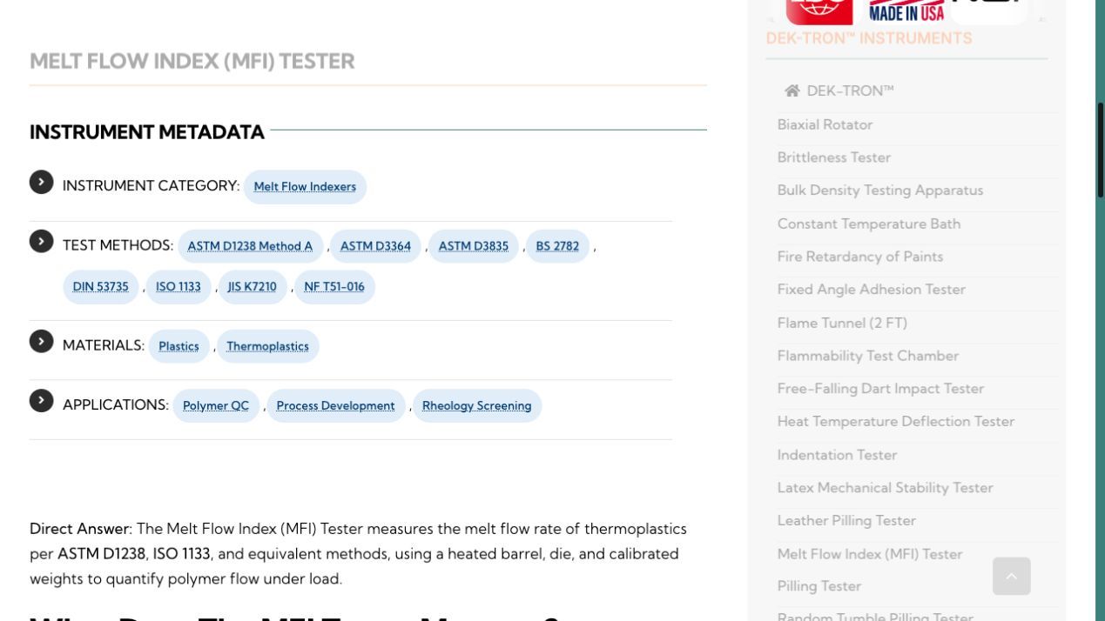Open the Rheology Screening application tag
The image size is (1105, 621).
tap(476, 406)
